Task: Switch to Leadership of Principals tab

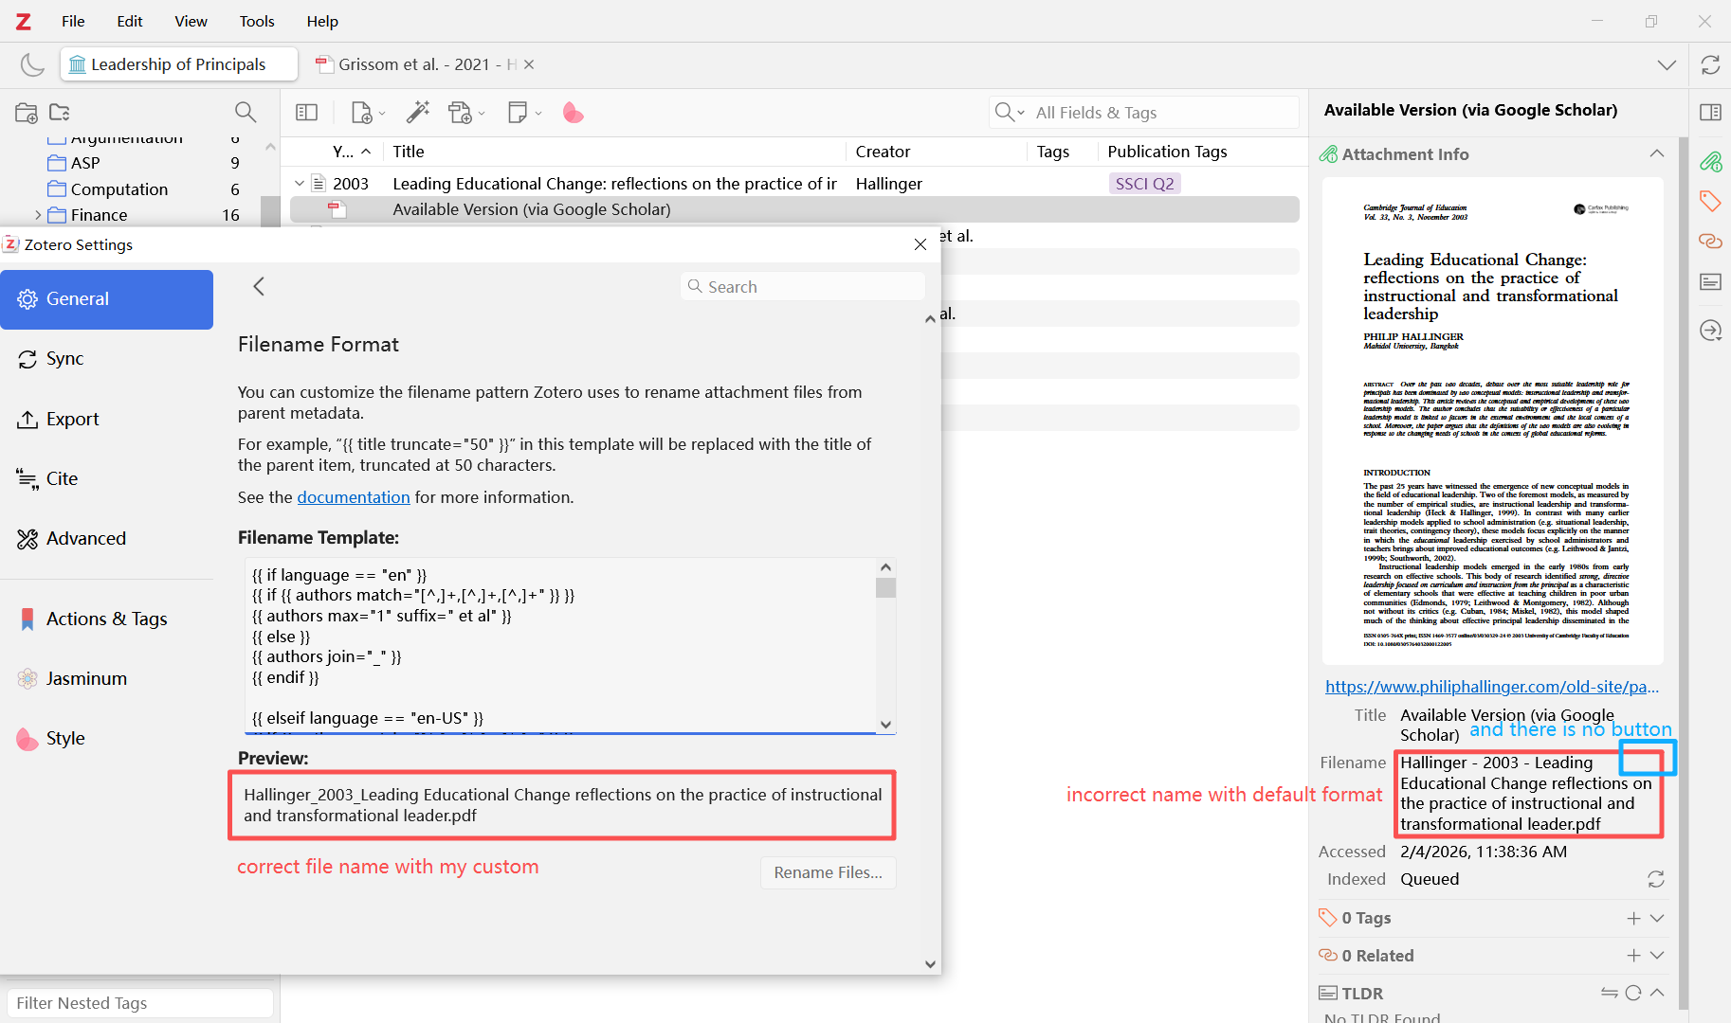Action: pyautogui.click(x=179, y=64)
